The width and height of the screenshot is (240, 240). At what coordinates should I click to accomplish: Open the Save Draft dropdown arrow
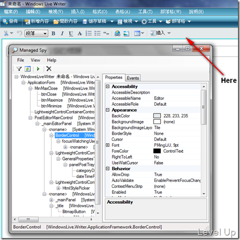pos(112,21)
